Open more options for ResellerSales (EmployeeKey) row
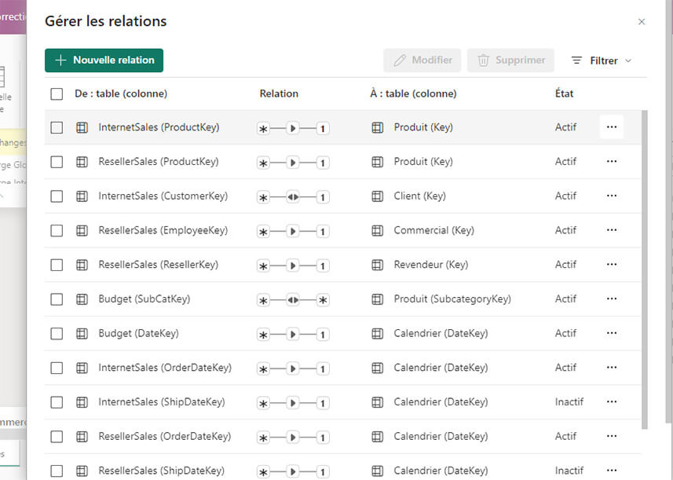Screen dimensions: 673x480 tap(612, 230)
